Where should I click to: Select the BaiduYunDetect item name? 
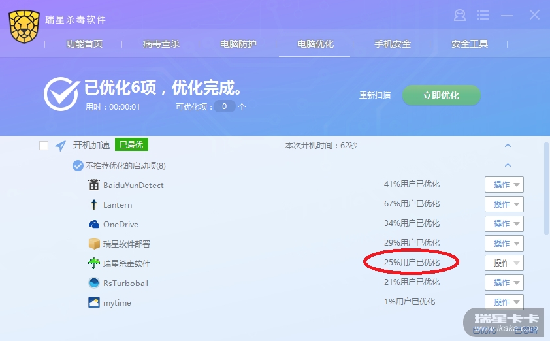(133, 186)
